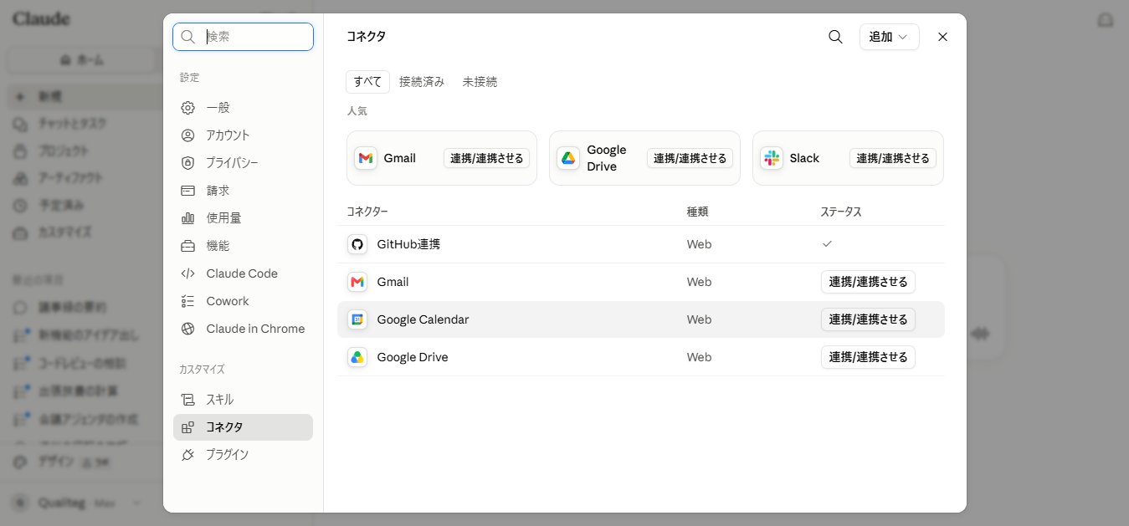Open 使用量 usage chart settings
The image size is (1129, 526).
click(x=243, y=218)
